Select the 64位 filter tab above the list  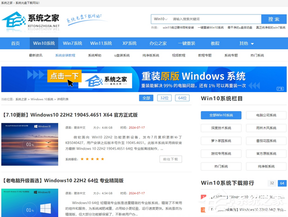182,98
